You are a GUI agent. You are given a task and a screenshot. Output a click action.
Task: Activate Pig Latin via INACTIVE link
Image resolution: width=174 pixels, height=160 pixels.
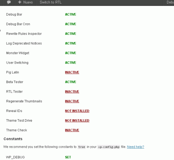[x=72, y=72]
